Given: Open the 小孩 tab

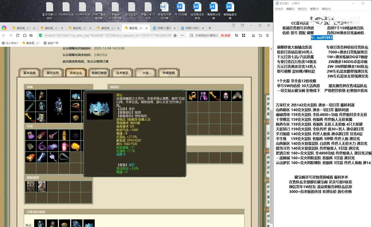Looking at the screenshot, I should 145,73.
